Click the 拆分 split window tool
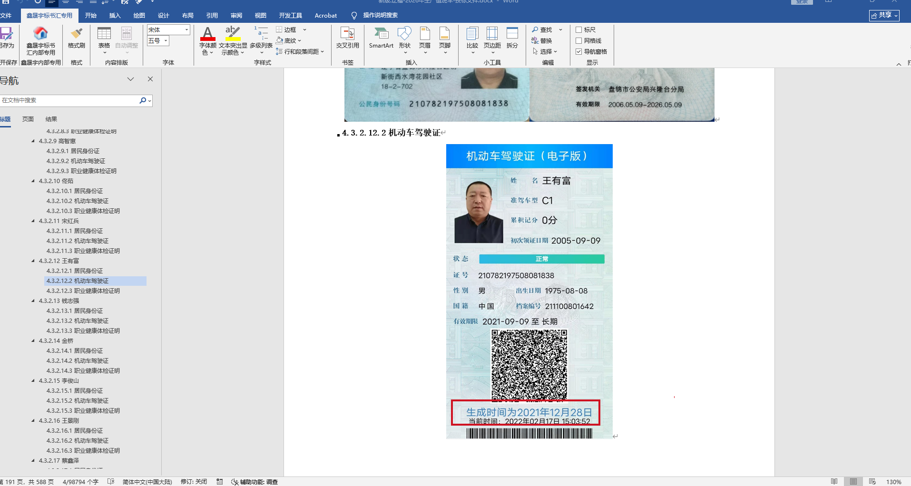 click(512, 38)
